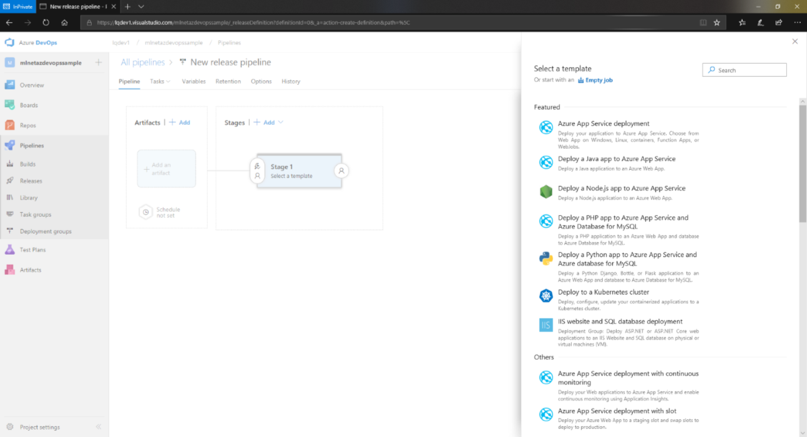807x437 pixels.
Task: Open the Retention tab
Action: click(228, 81)
